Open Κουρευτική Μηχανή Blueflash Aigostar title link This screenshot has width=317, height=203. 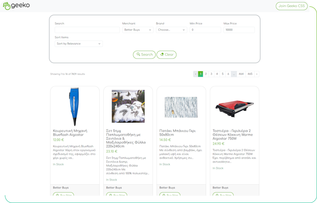pos(70,132)
